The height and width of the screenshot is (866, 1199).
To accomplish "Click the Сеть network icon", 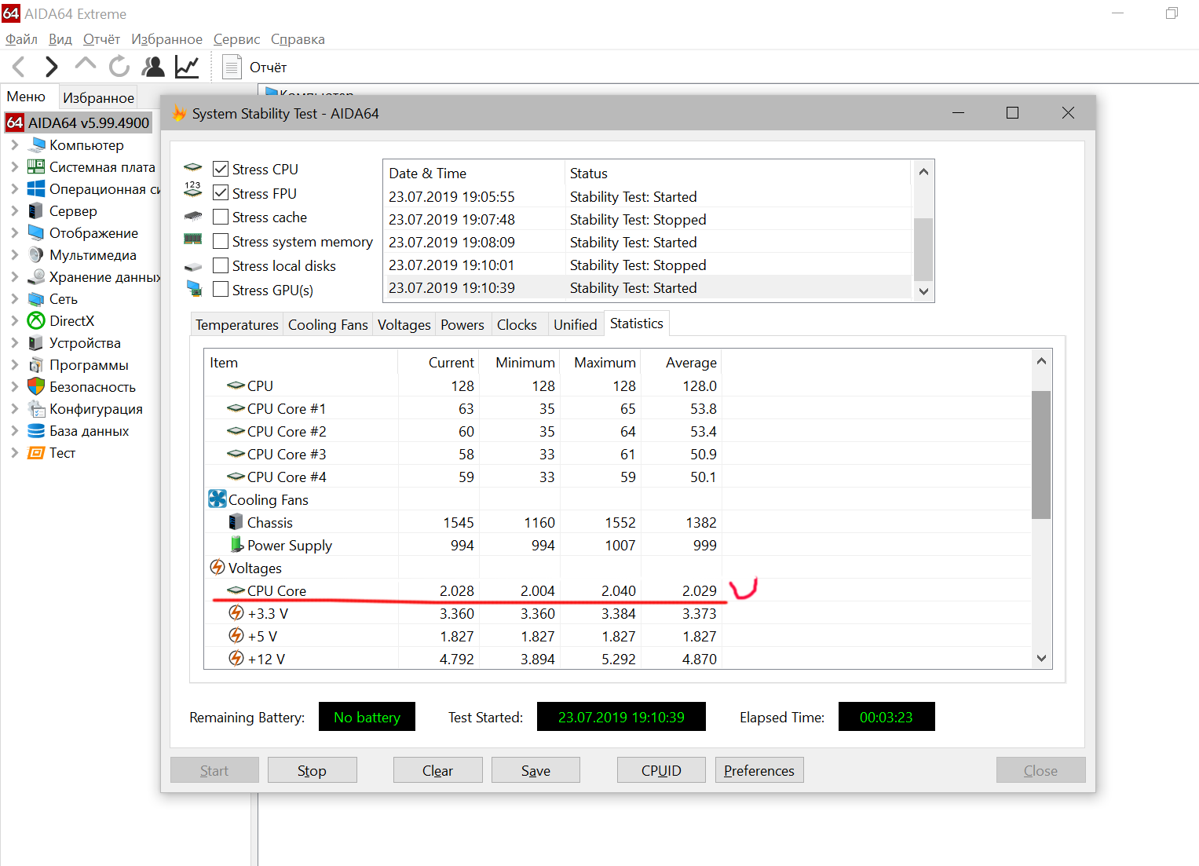I will click(x=36, y=298).
